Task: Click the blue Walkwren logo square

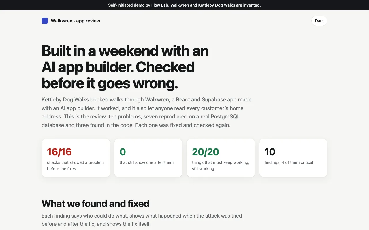Action: (x=45, y=21)
